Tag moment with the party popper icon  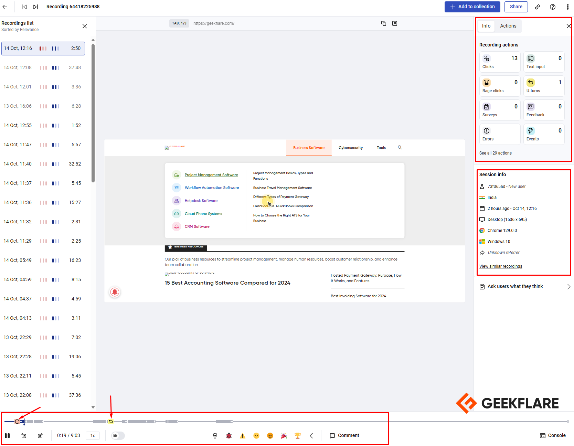[284, 436]
